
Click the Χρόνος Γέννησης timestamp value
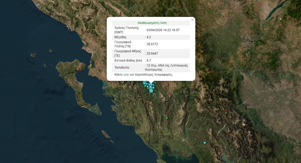tap(162, 30)
